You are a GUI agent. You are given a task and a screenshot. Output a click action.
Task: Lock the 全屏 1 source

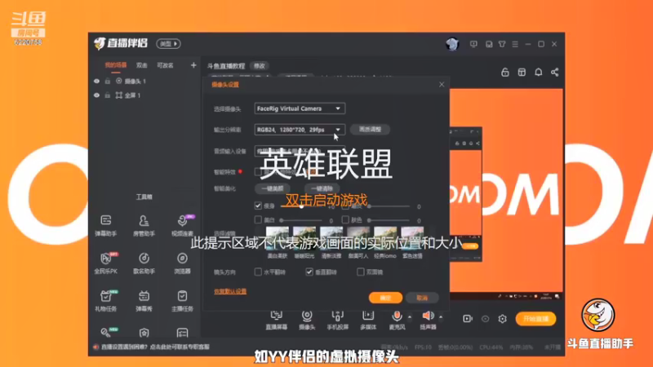pos(108,95)
